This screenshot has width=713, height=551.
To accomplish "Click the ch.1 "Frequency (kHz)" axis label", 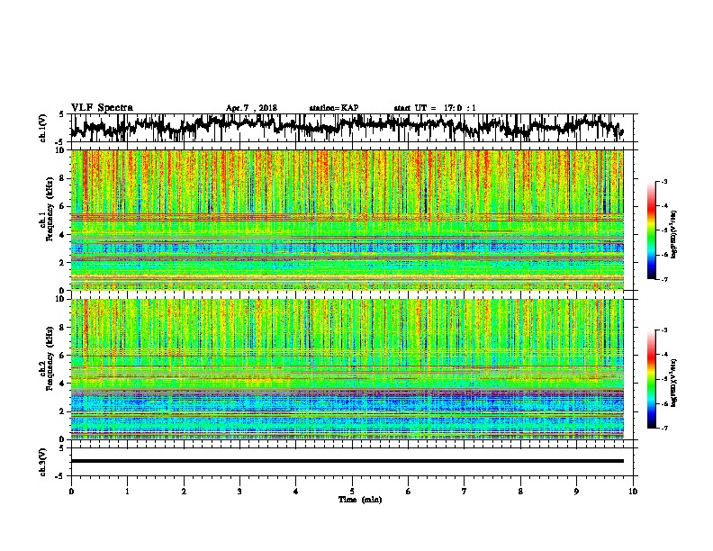I will click(x=50, y=210).
